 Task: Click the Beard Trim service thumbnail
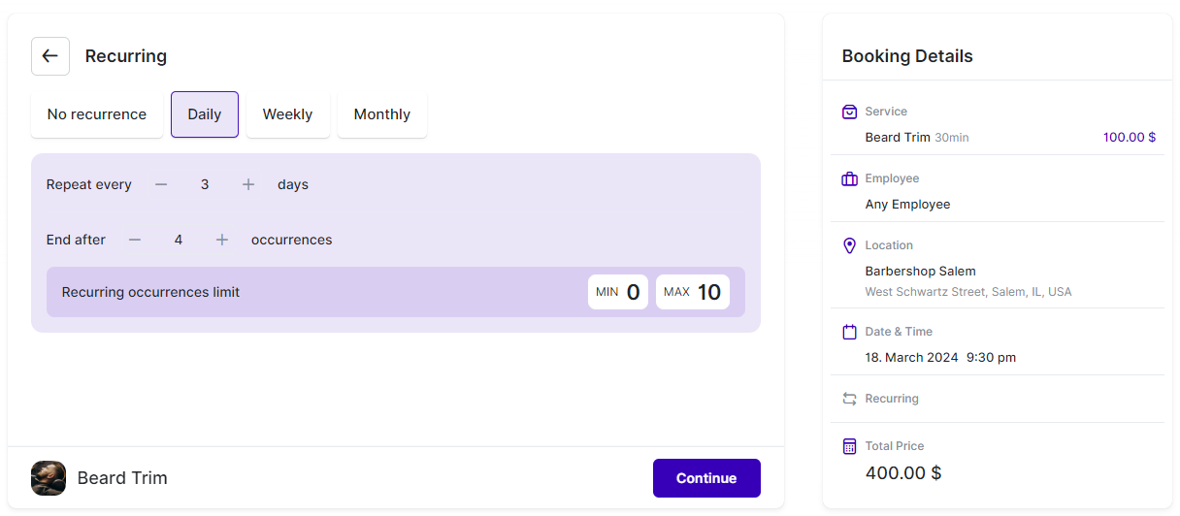click(49, 478)
